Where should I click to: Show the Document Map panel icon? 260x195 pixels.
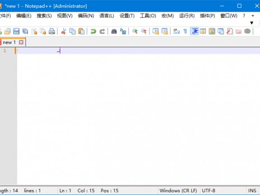tap(212, 31)
